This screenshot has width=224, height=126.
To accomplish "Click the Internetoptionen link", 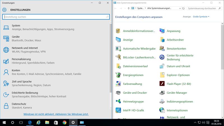I will 177,110.
